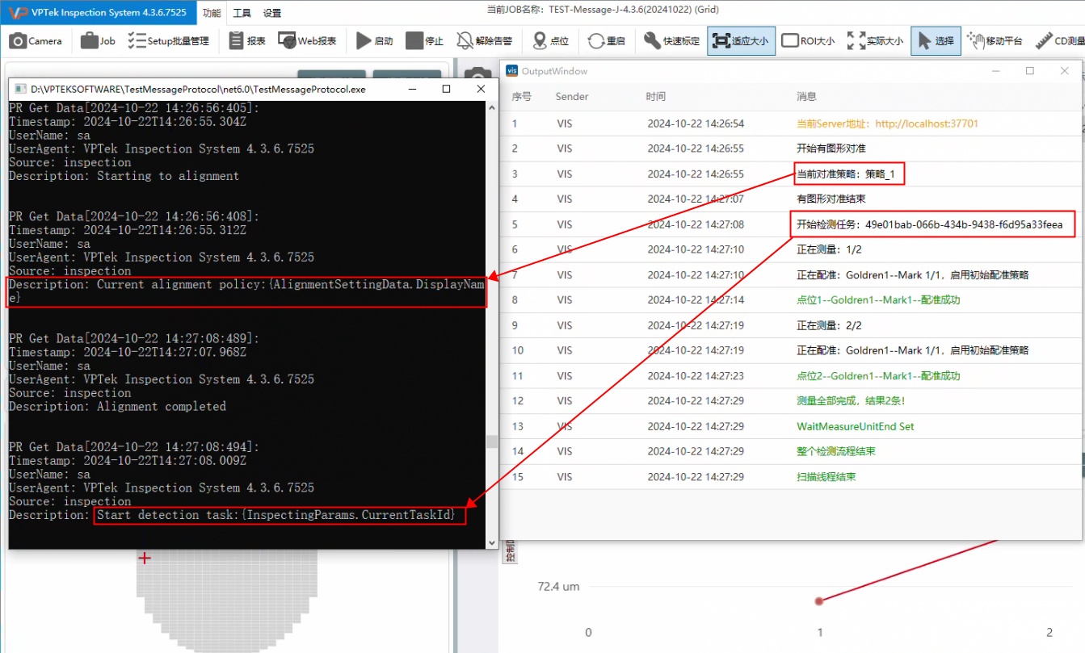This screenshot has width=1085, height=653.
Task: Open the Web报表 toolbar button
Action: coord(307,41)
